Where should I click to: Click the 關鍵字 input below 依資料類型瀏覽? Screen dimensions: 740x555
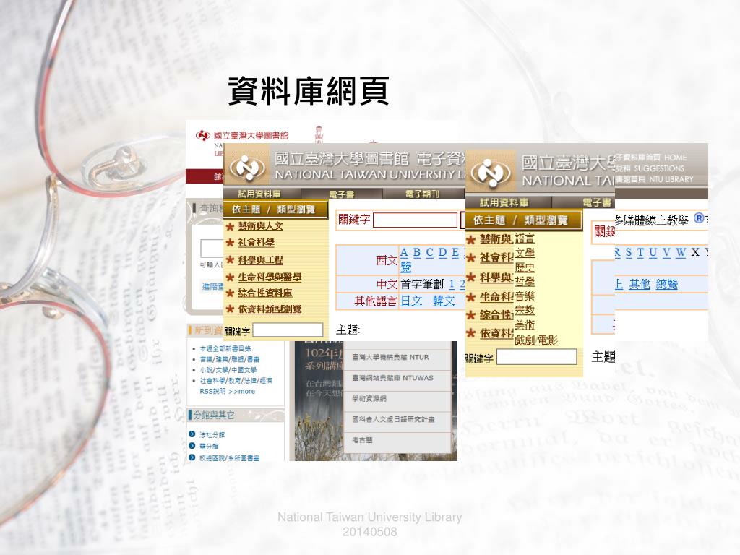(288, 330)
